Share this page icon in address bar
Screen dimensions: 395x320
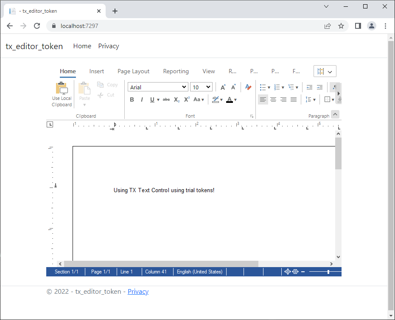tap(328, 26)
